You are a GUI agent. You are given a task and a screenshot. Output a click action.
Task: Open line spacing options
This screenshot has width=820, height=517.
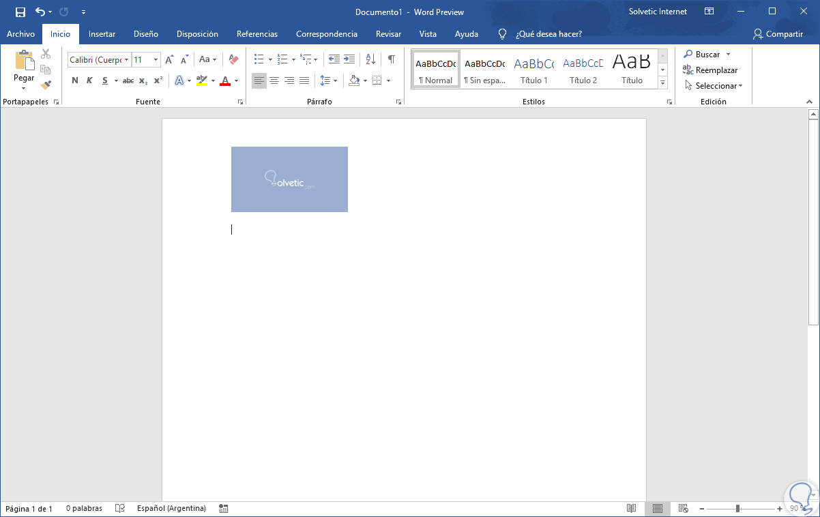click(x=328, y=80)
